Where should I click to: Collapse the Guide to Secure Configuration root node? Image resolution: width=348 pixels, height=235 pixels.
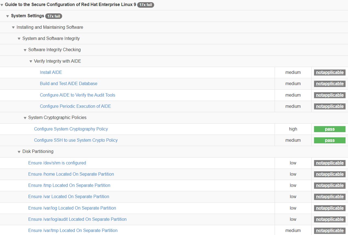(2, 5)
